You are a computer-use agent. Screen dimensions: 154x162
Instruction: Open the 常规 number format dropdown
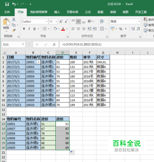[139, 22]
